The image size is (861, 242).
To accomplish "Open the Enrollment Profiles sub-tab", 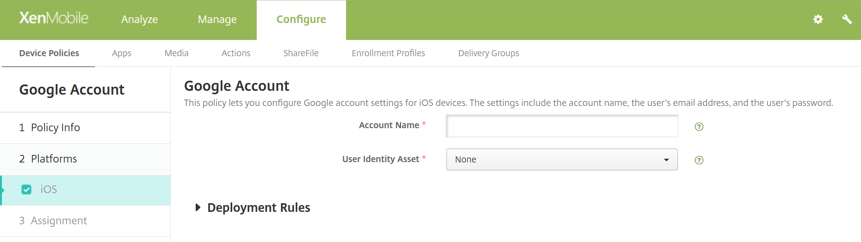I will pyautogui.click(x=388, y=53).
